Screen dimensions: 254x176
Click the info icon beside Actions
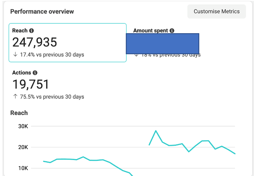click(x=35, y=73)
